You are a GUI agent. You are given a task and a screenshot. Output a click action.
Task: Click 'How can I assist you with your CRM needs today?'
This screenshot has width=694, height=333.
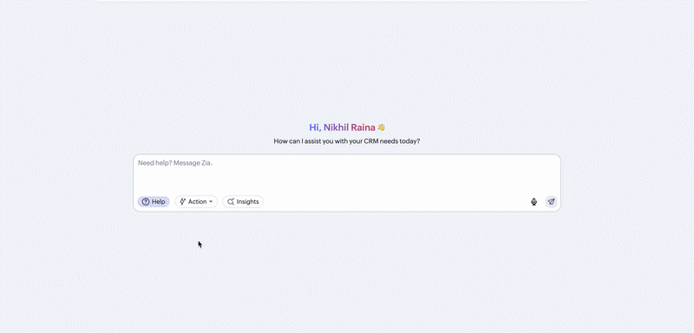point(346,141)
